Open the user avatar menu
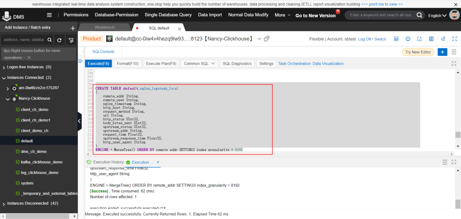Image resolution: width=461 pixels, height=219 pixels. click(454, 15)
